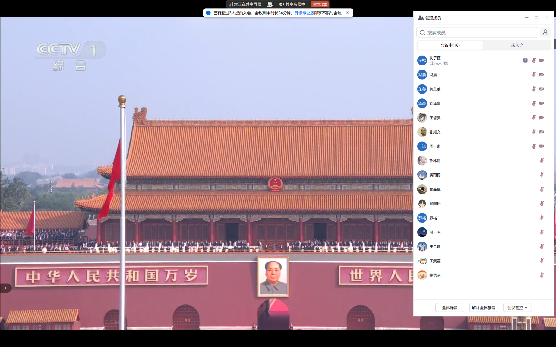
Task: Select the 会议中(16) tab
Action: point(450,45)
